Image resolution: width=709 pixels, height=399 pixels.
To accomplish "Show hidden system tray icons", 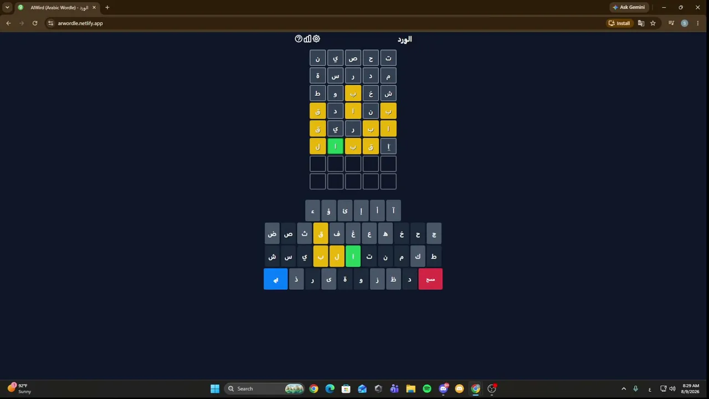I will [x=624, y=388].
